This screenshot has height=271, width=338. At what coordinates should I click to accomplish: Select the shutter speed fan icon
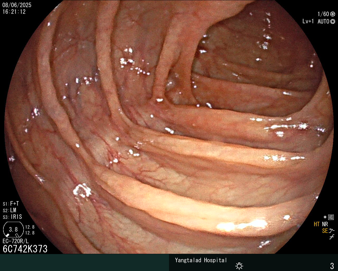pyautogui.click(x=333, y=14)
